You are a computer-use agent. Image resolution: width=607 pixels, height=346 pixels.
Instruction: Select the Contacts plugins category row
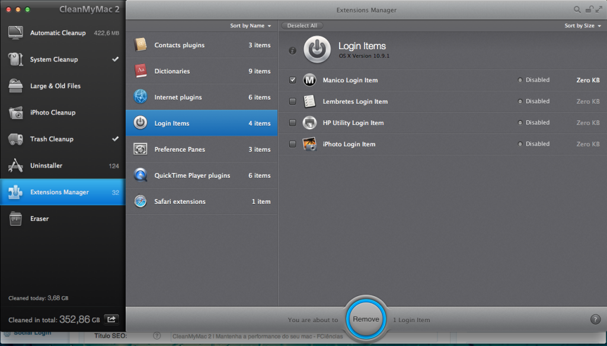(202, 45)
